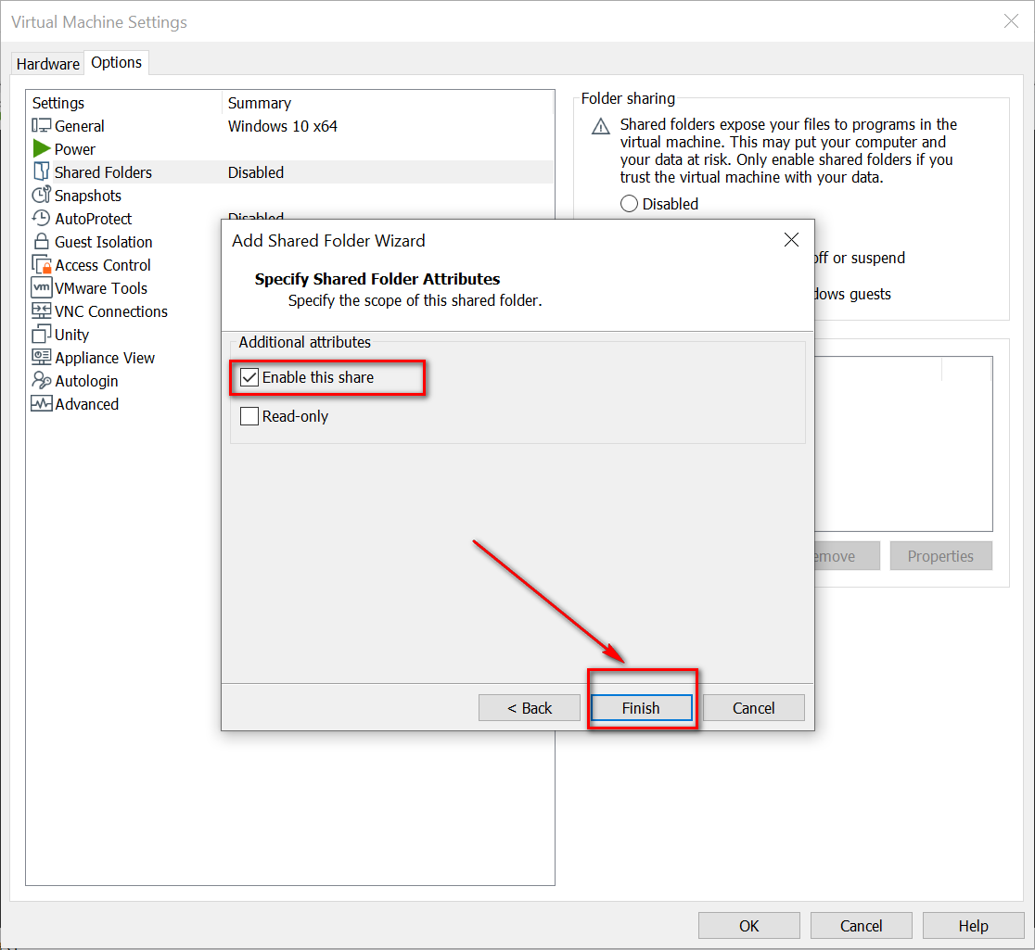Select the Snapshots row label
This screenshot has height=950, width=1035.
(x=88, y=196)
